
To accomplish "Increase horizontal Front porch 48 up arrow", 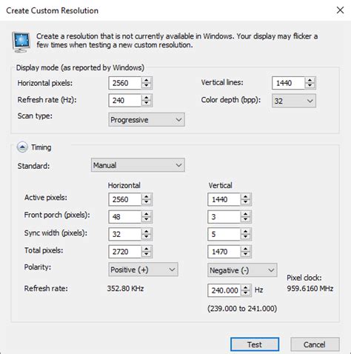I will point(147,214).
